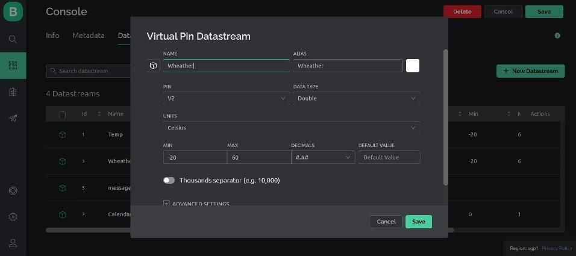The height and width of the screenshot is (256, 576).
Task: Click the info icon at top right
Action: (x=557, y=36)
